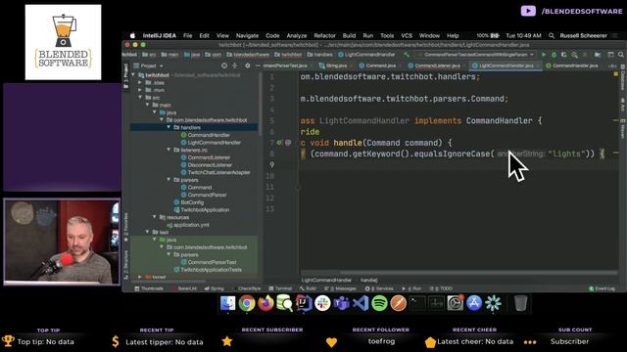Click the Run configuration play button
This screenshot has width=627, height=352.
click(544, 55)
